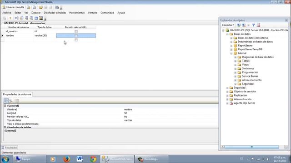Click the (Nombre) property value nombre
The image size is (291, 163).
[128, 110]
